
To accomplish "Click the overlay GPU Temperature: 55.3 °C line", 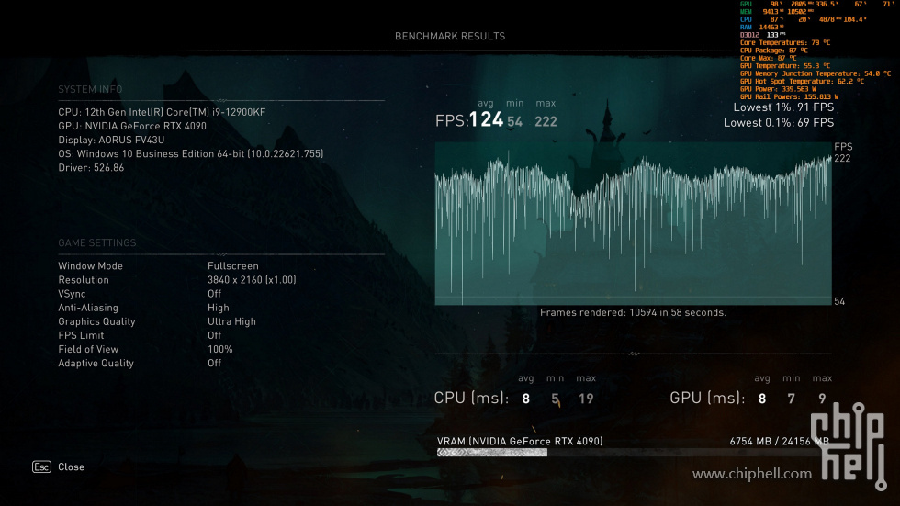I will 785,66.
